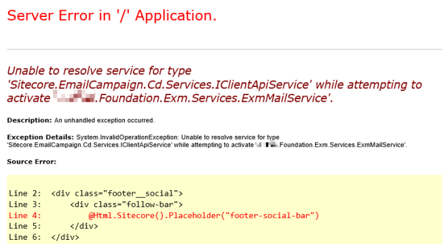This screenshot has height=252, width=448.
Task: Click italic 'Sitecore.EmailCampaign.Cd.Services.IClientApiService' in the red message
Action: click(x=160, y=85)
